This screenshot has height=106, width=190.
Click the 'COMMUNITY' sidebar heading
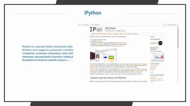pyautogui.click(x=155, y=64)
